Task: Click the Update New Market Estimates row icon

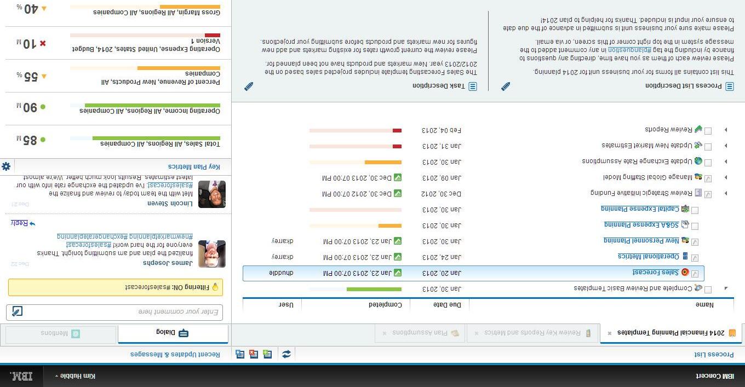Action: 698,145
